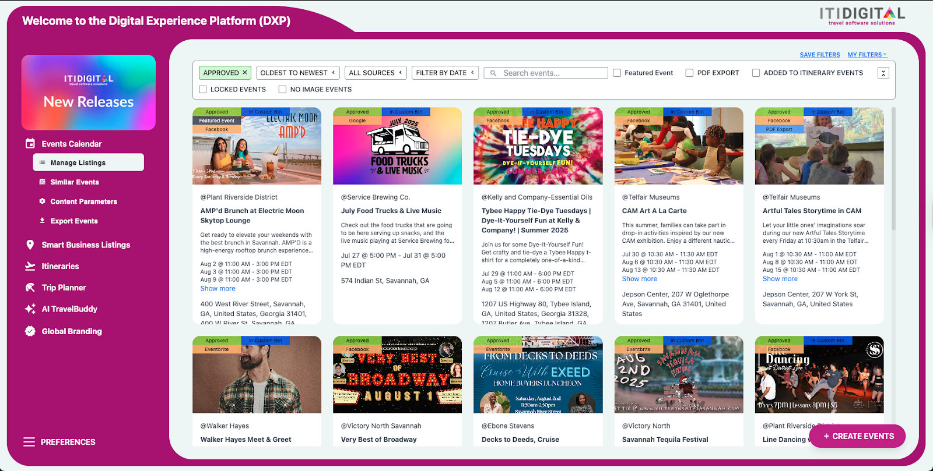Screen dimensions: 933x471
Task: Tick the LOCKED EVENTS checkbox
Action: coord(203,89)
